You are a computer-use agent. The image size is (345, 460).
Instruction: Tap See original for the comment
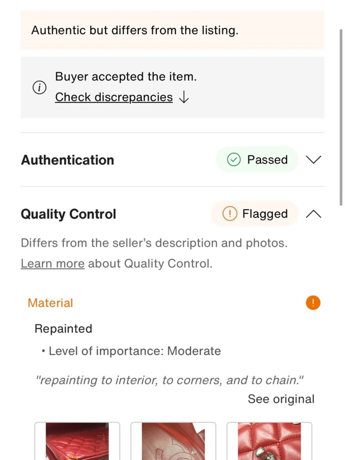tap(281, 399)
